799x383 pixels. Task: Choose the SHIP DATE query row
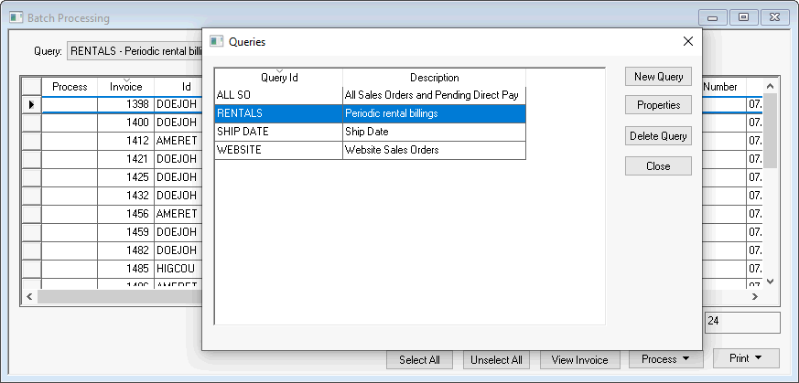[278, 132]
